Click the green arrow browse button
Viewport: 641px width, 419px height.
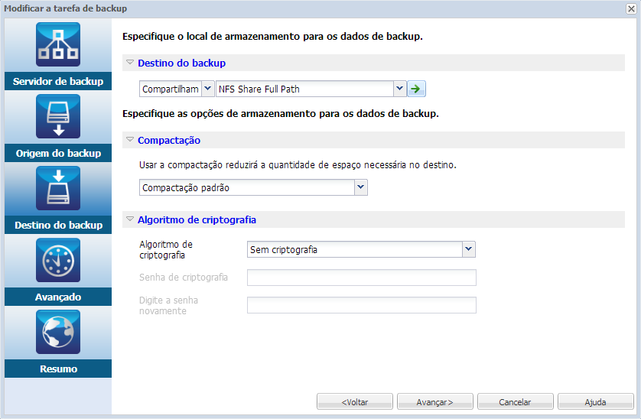(416, 89)
